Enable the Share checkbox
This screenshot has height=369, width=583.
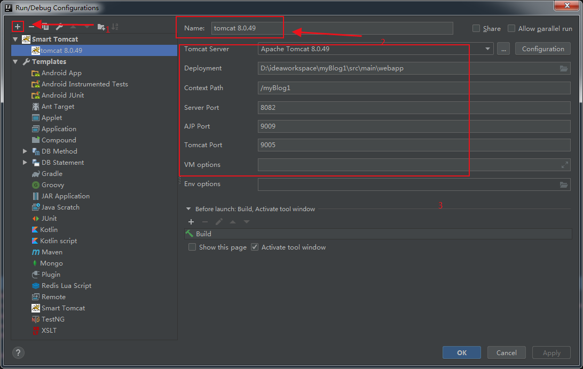476,29
